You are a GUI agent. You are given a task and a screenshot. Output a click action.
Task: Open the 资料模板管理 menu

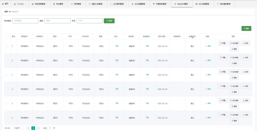tap(225, 4)
